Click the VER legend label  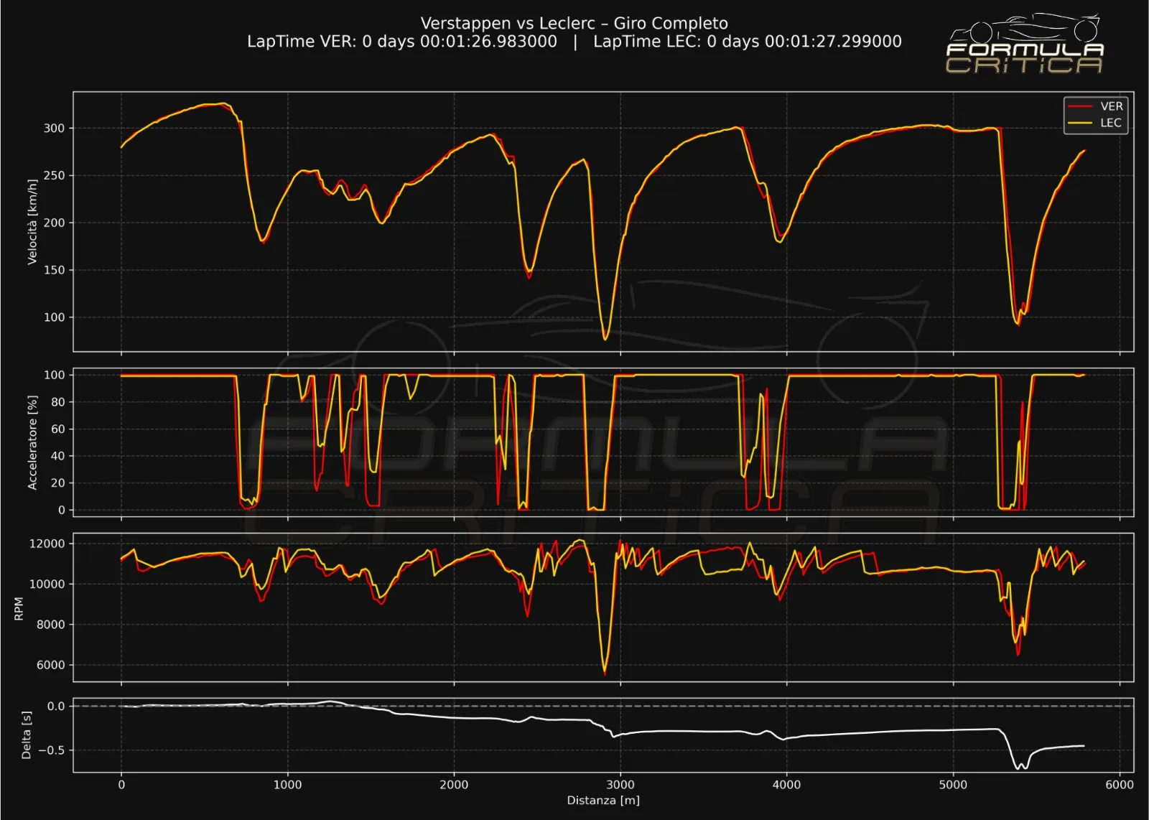tap(1111, 106)
